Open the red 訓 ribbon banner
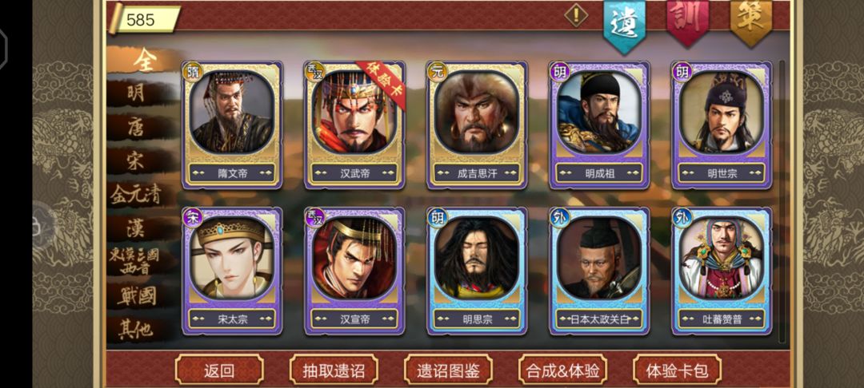Image resolution: width=864 pixels, height=388 pixels. click(688, 21)
